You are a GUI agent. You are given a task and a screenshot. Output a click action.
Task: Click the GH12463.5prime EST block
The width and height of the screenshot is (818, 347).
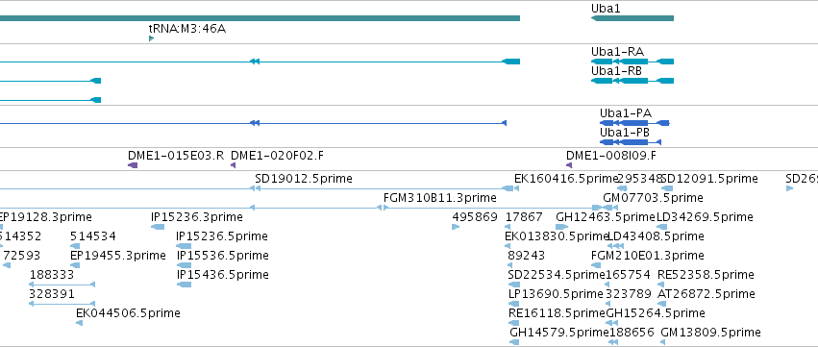562,227
